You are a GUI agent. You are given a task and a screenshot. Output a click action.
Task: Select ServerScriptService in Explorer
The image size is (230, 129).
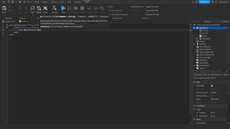(207, 55)
